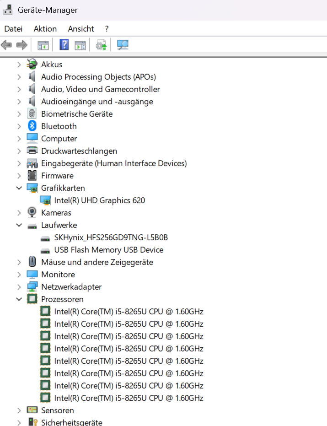Click the Prozessoren chip icon
The image size is (327, 426).
(x=32, y=299)
